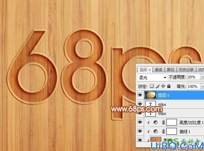Open the 填充 slider arrow

tap(202, 86)
